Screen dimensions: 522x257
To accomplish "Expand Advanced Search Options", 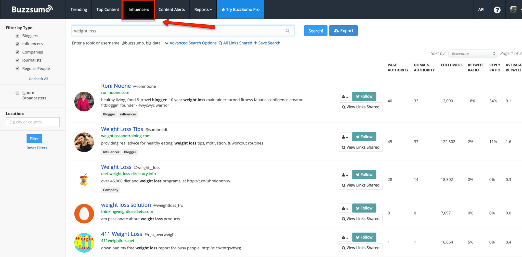I will point(191,43).
